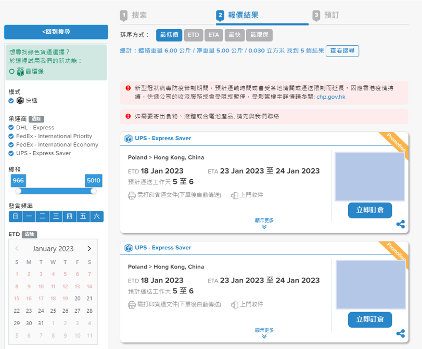Clear carrier filter with 清除 badge

coord(36,119)
